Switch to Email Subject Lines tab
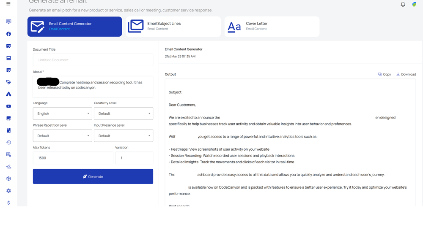The image size is (423, 249). click(x=173, y=27)
